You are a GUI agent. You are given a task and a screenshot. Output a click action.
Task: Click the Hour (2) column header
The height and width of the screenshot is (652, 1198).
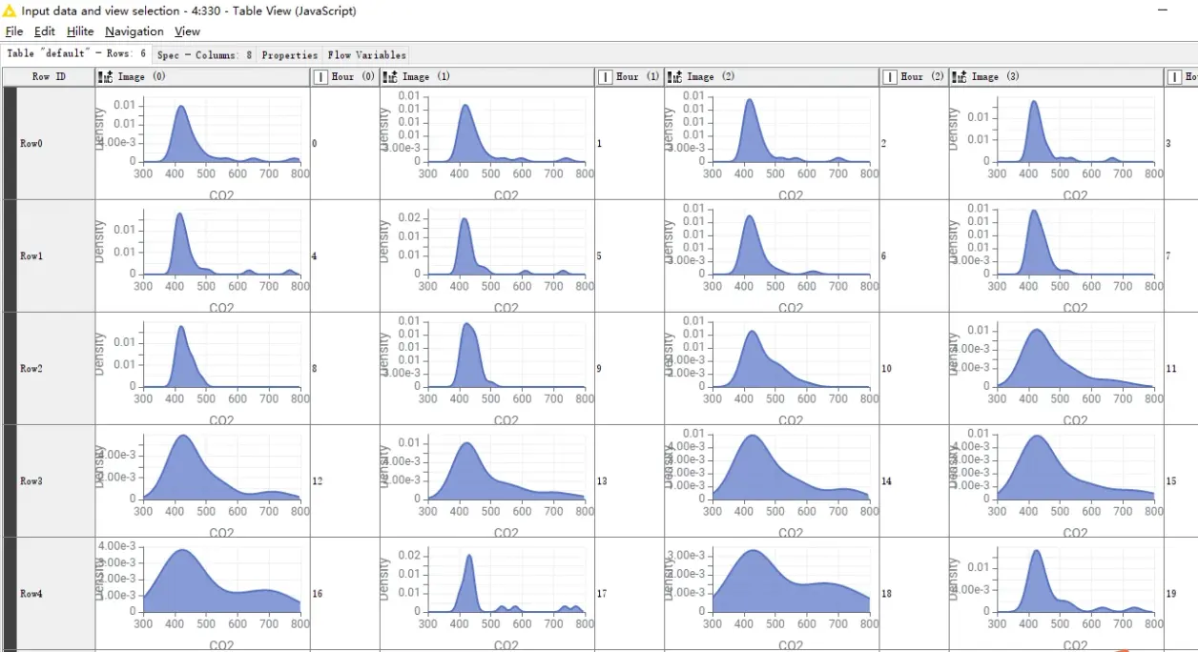(x=914, y=76)
